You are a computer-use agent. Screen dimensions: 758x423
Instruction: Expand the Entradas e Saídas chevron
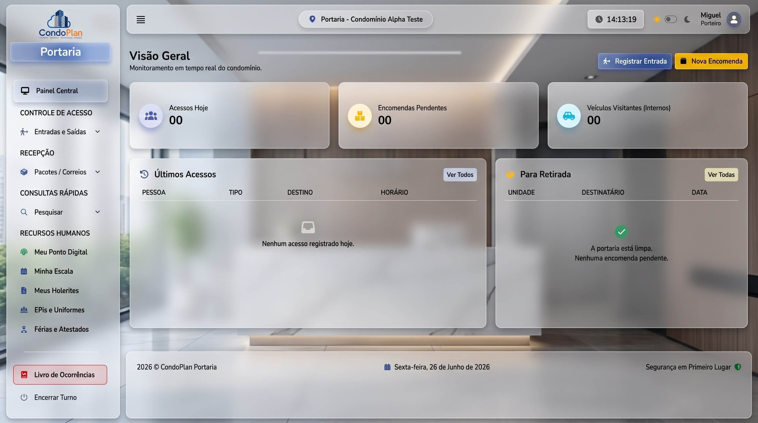pyautogui.click(x=98, y=132)
